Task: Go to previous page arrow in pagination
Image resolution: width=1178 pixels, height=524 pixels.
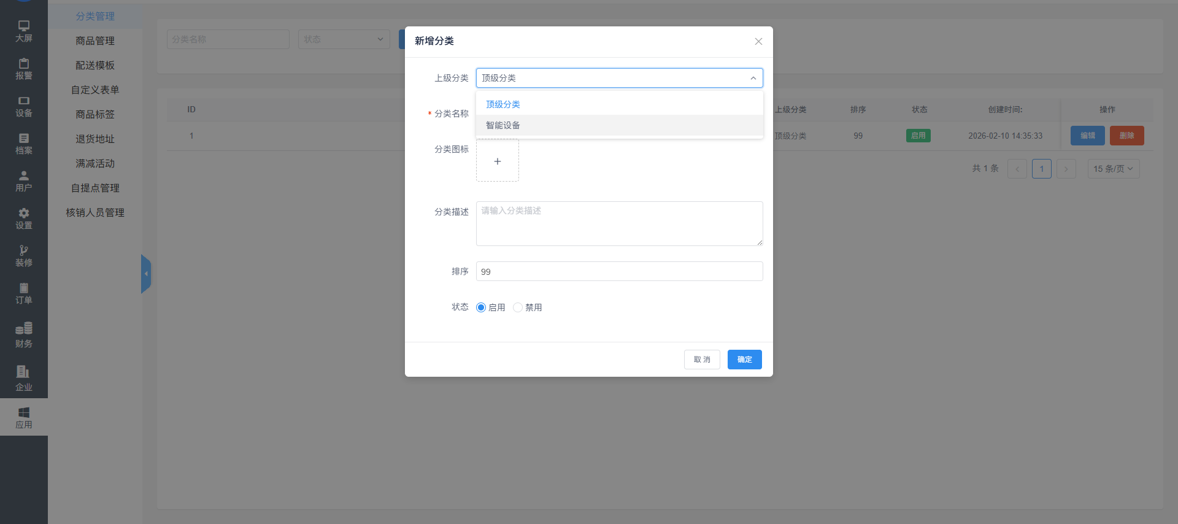Action: coord(1017,169)
